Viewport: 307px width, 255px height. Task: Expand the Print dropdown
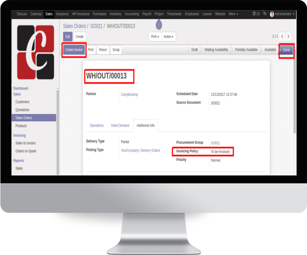click(155, 36)
